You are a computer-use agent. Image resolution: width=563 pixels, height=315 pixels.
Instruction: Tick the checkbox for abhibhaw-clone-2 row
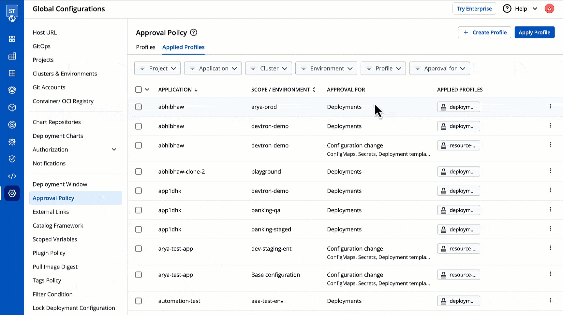[x=139, y=172]
